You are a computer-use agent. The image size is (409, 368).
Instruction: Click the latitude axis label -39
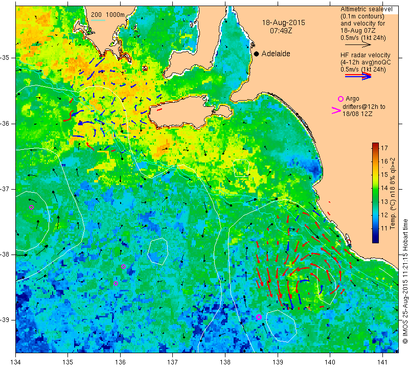pos(5,320)
